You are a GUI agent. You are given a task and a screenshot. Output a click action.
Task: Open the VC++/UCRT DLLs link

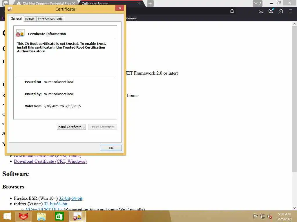(44, 209)
